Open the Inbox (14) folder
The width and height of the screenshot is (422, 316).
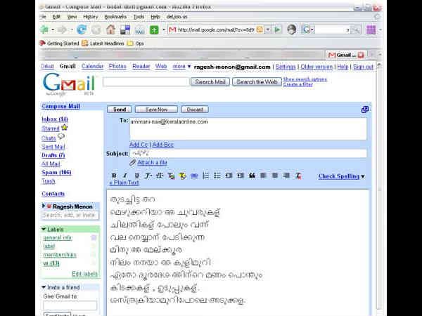[55, 119]
